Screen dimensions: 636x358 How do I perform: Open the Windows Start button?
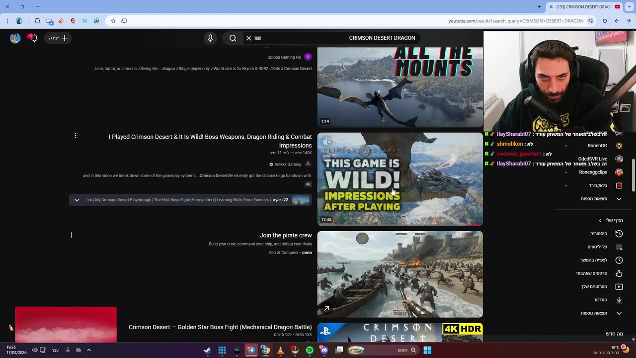tap(427, 350)
